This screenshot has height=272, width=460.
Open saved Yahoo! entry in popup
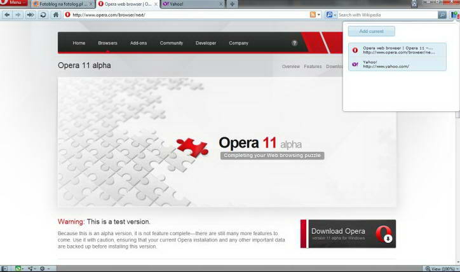(398, 64)
